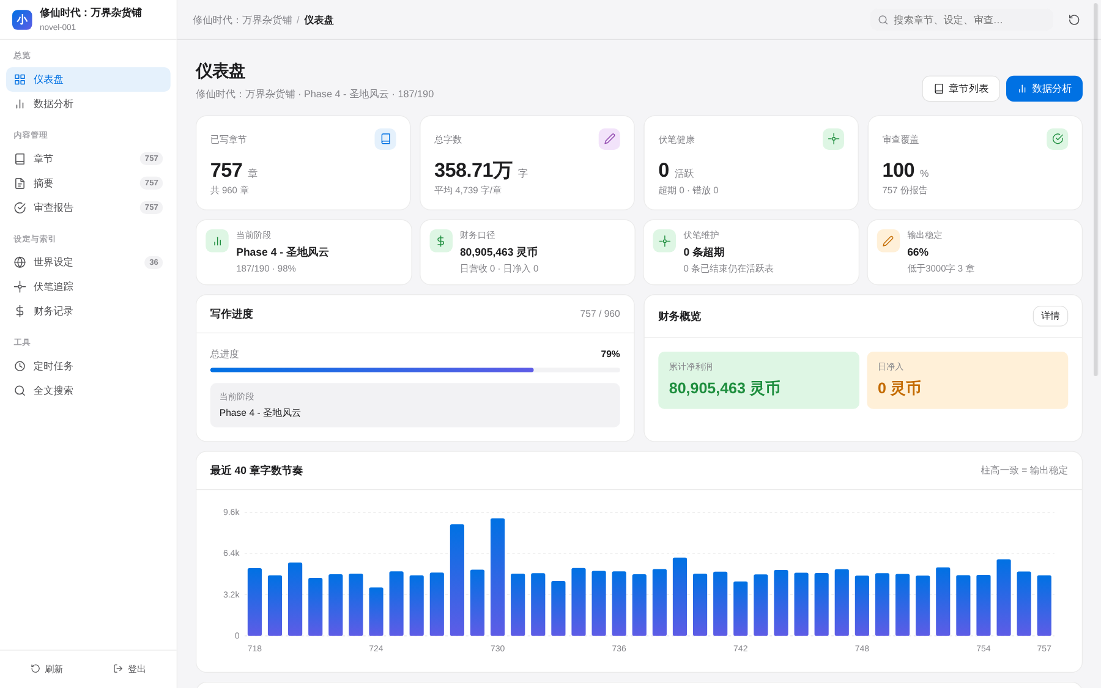This screenshot has height=688, width=1101.
Task: Go to 章节 in the sidebar
Action: [x=88, y=159]
